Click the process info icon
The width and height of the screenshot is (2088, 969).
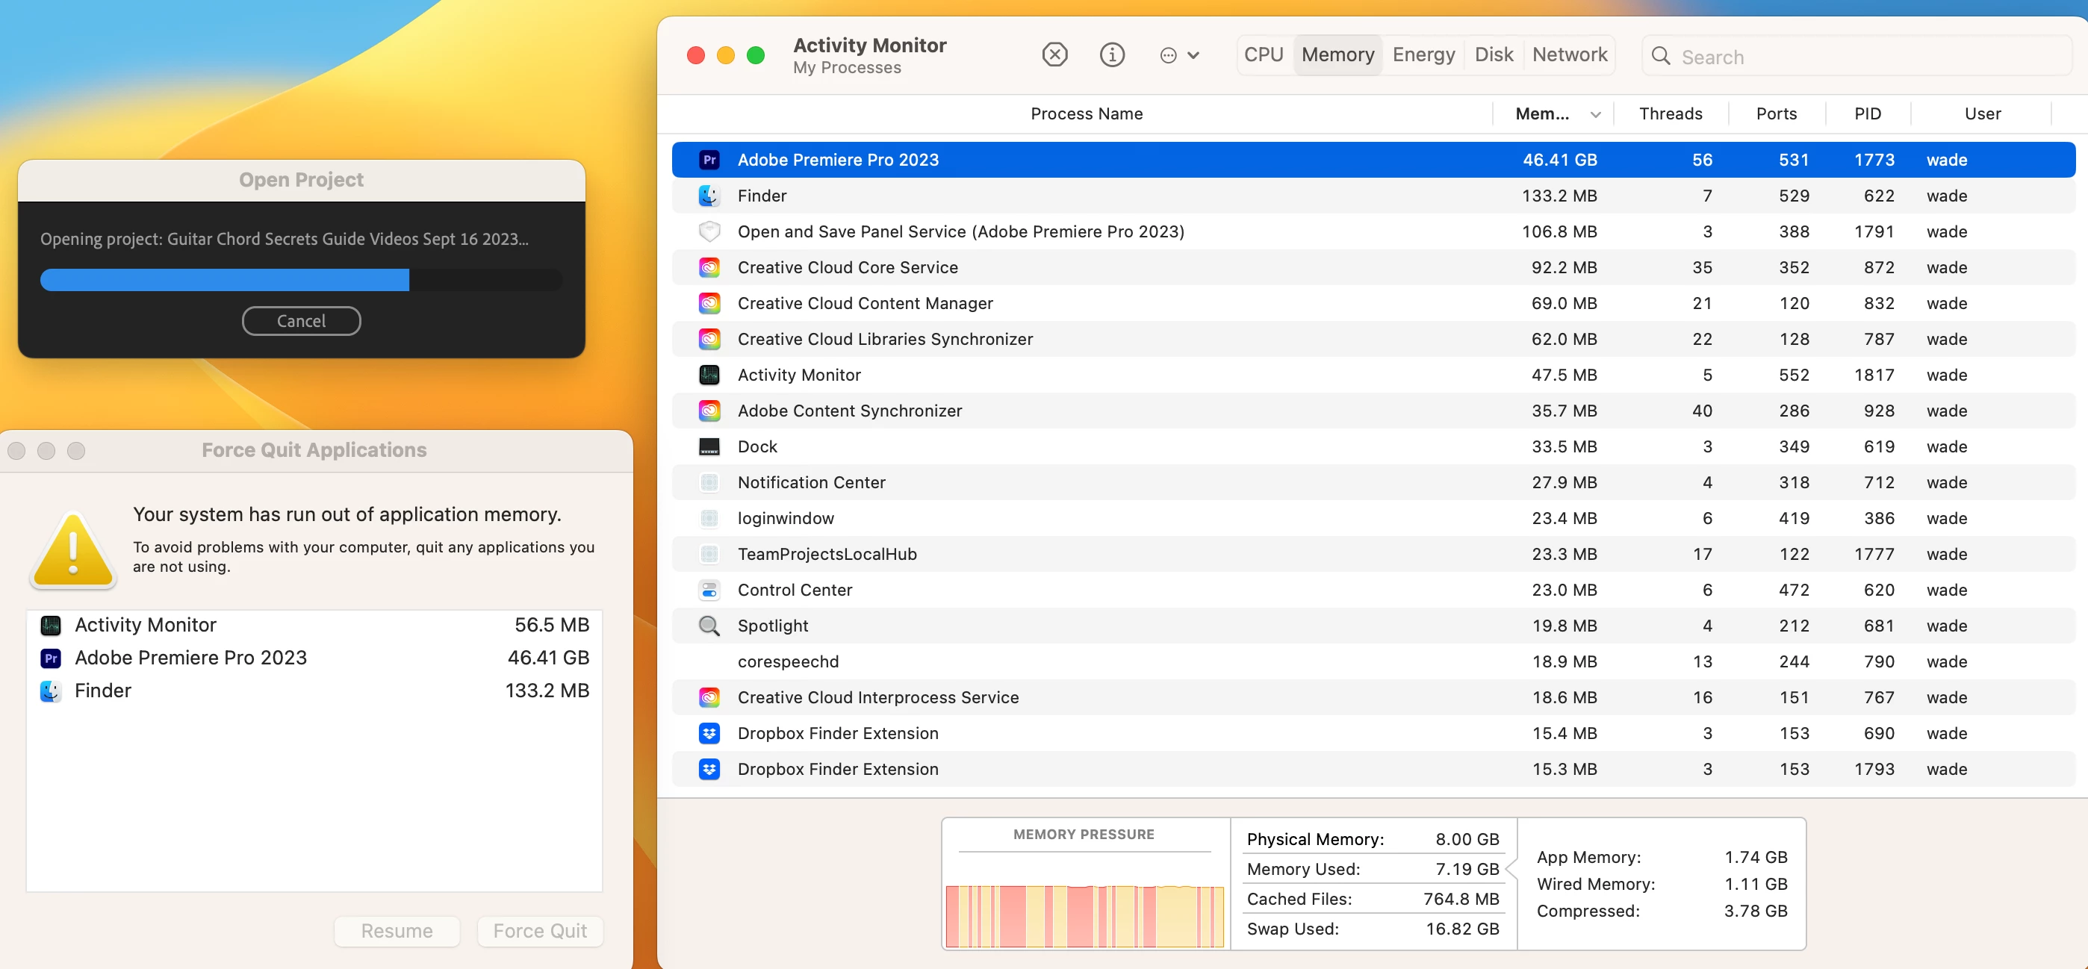(x=1111, y=55)
